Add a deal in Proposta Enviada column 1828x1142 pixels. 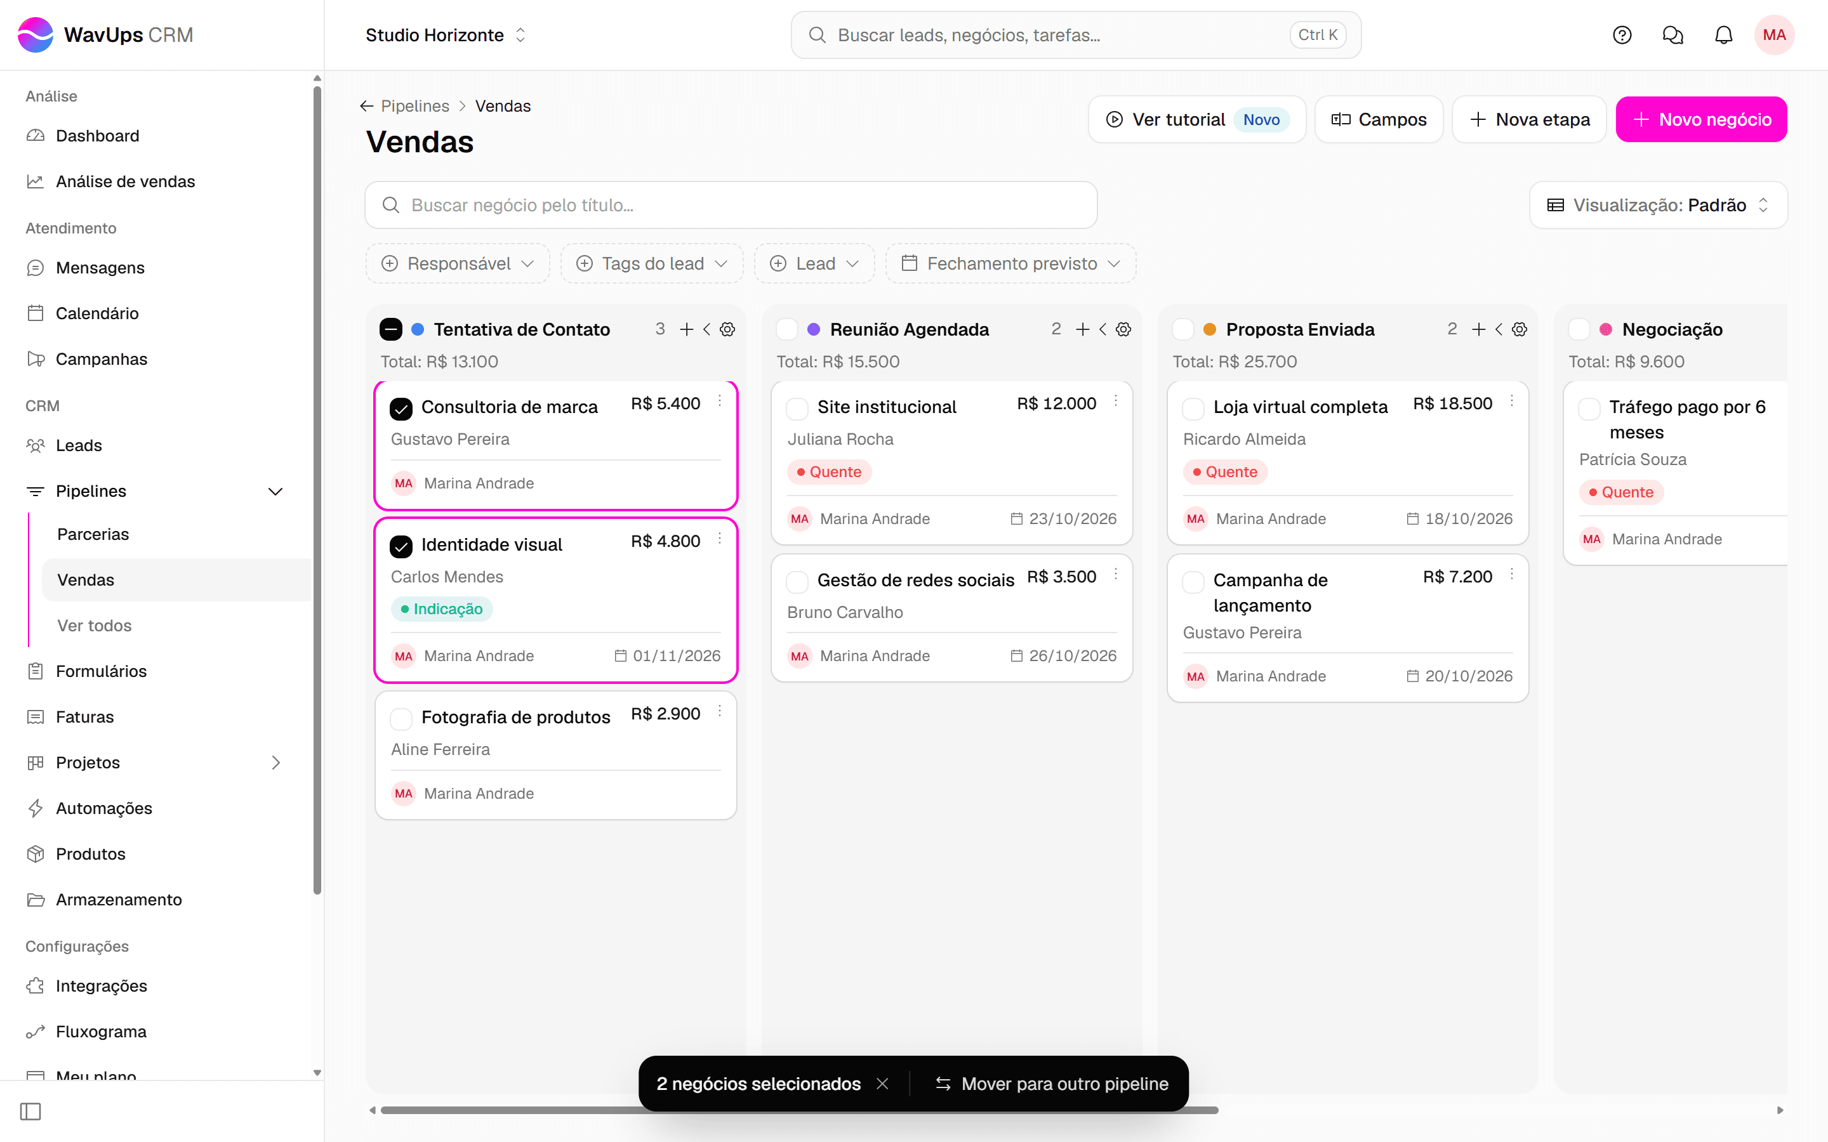pos(1478,329)
